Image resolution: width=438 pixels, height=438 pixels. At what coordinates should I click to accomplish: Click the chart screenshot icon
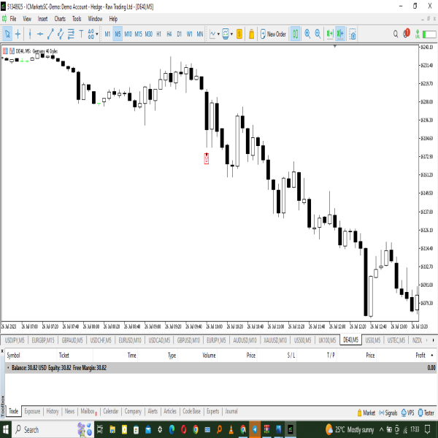(x=353, y=34)
